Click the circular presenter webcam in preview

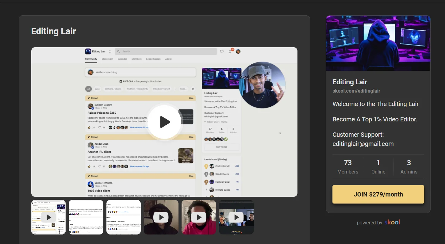click(x=262, y=85)
